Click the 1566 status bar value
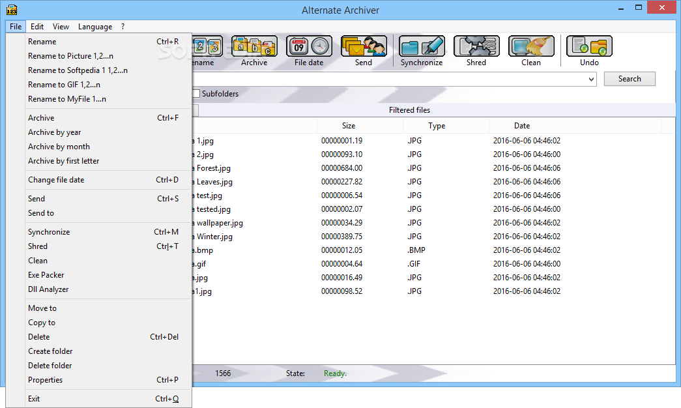The image size is (681, 408). point(223,373)
